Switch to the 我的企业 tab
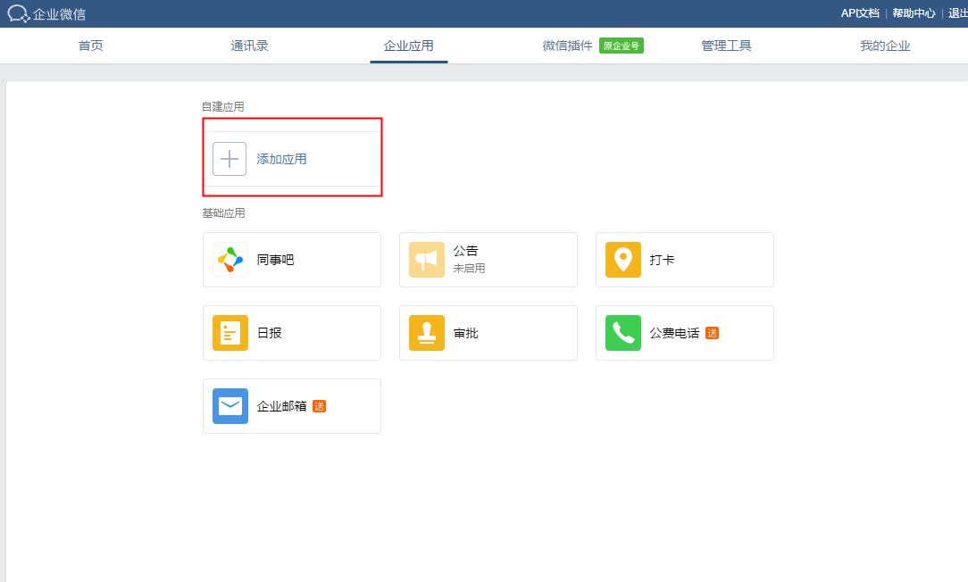The image size is (968, 582). [x=885, y=46]
